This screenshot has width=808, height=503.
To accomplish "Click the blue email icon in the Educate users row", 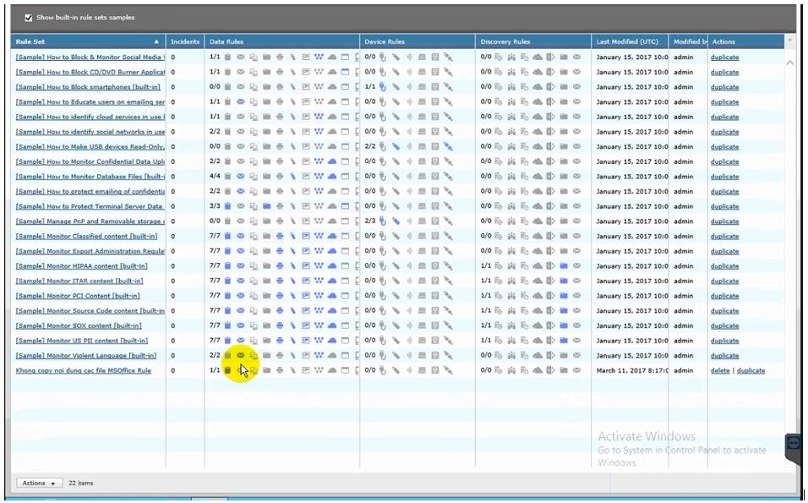I will tap(240, 102).
